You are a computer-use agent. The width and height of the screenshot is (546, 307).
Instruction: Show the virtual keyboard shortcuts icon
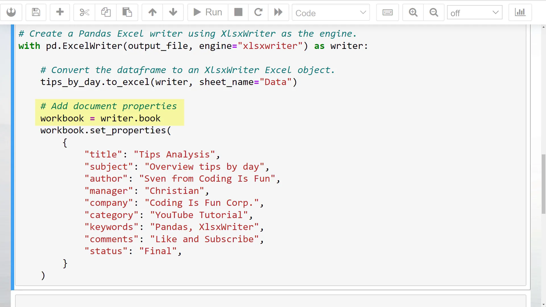(x=387, y=12)
